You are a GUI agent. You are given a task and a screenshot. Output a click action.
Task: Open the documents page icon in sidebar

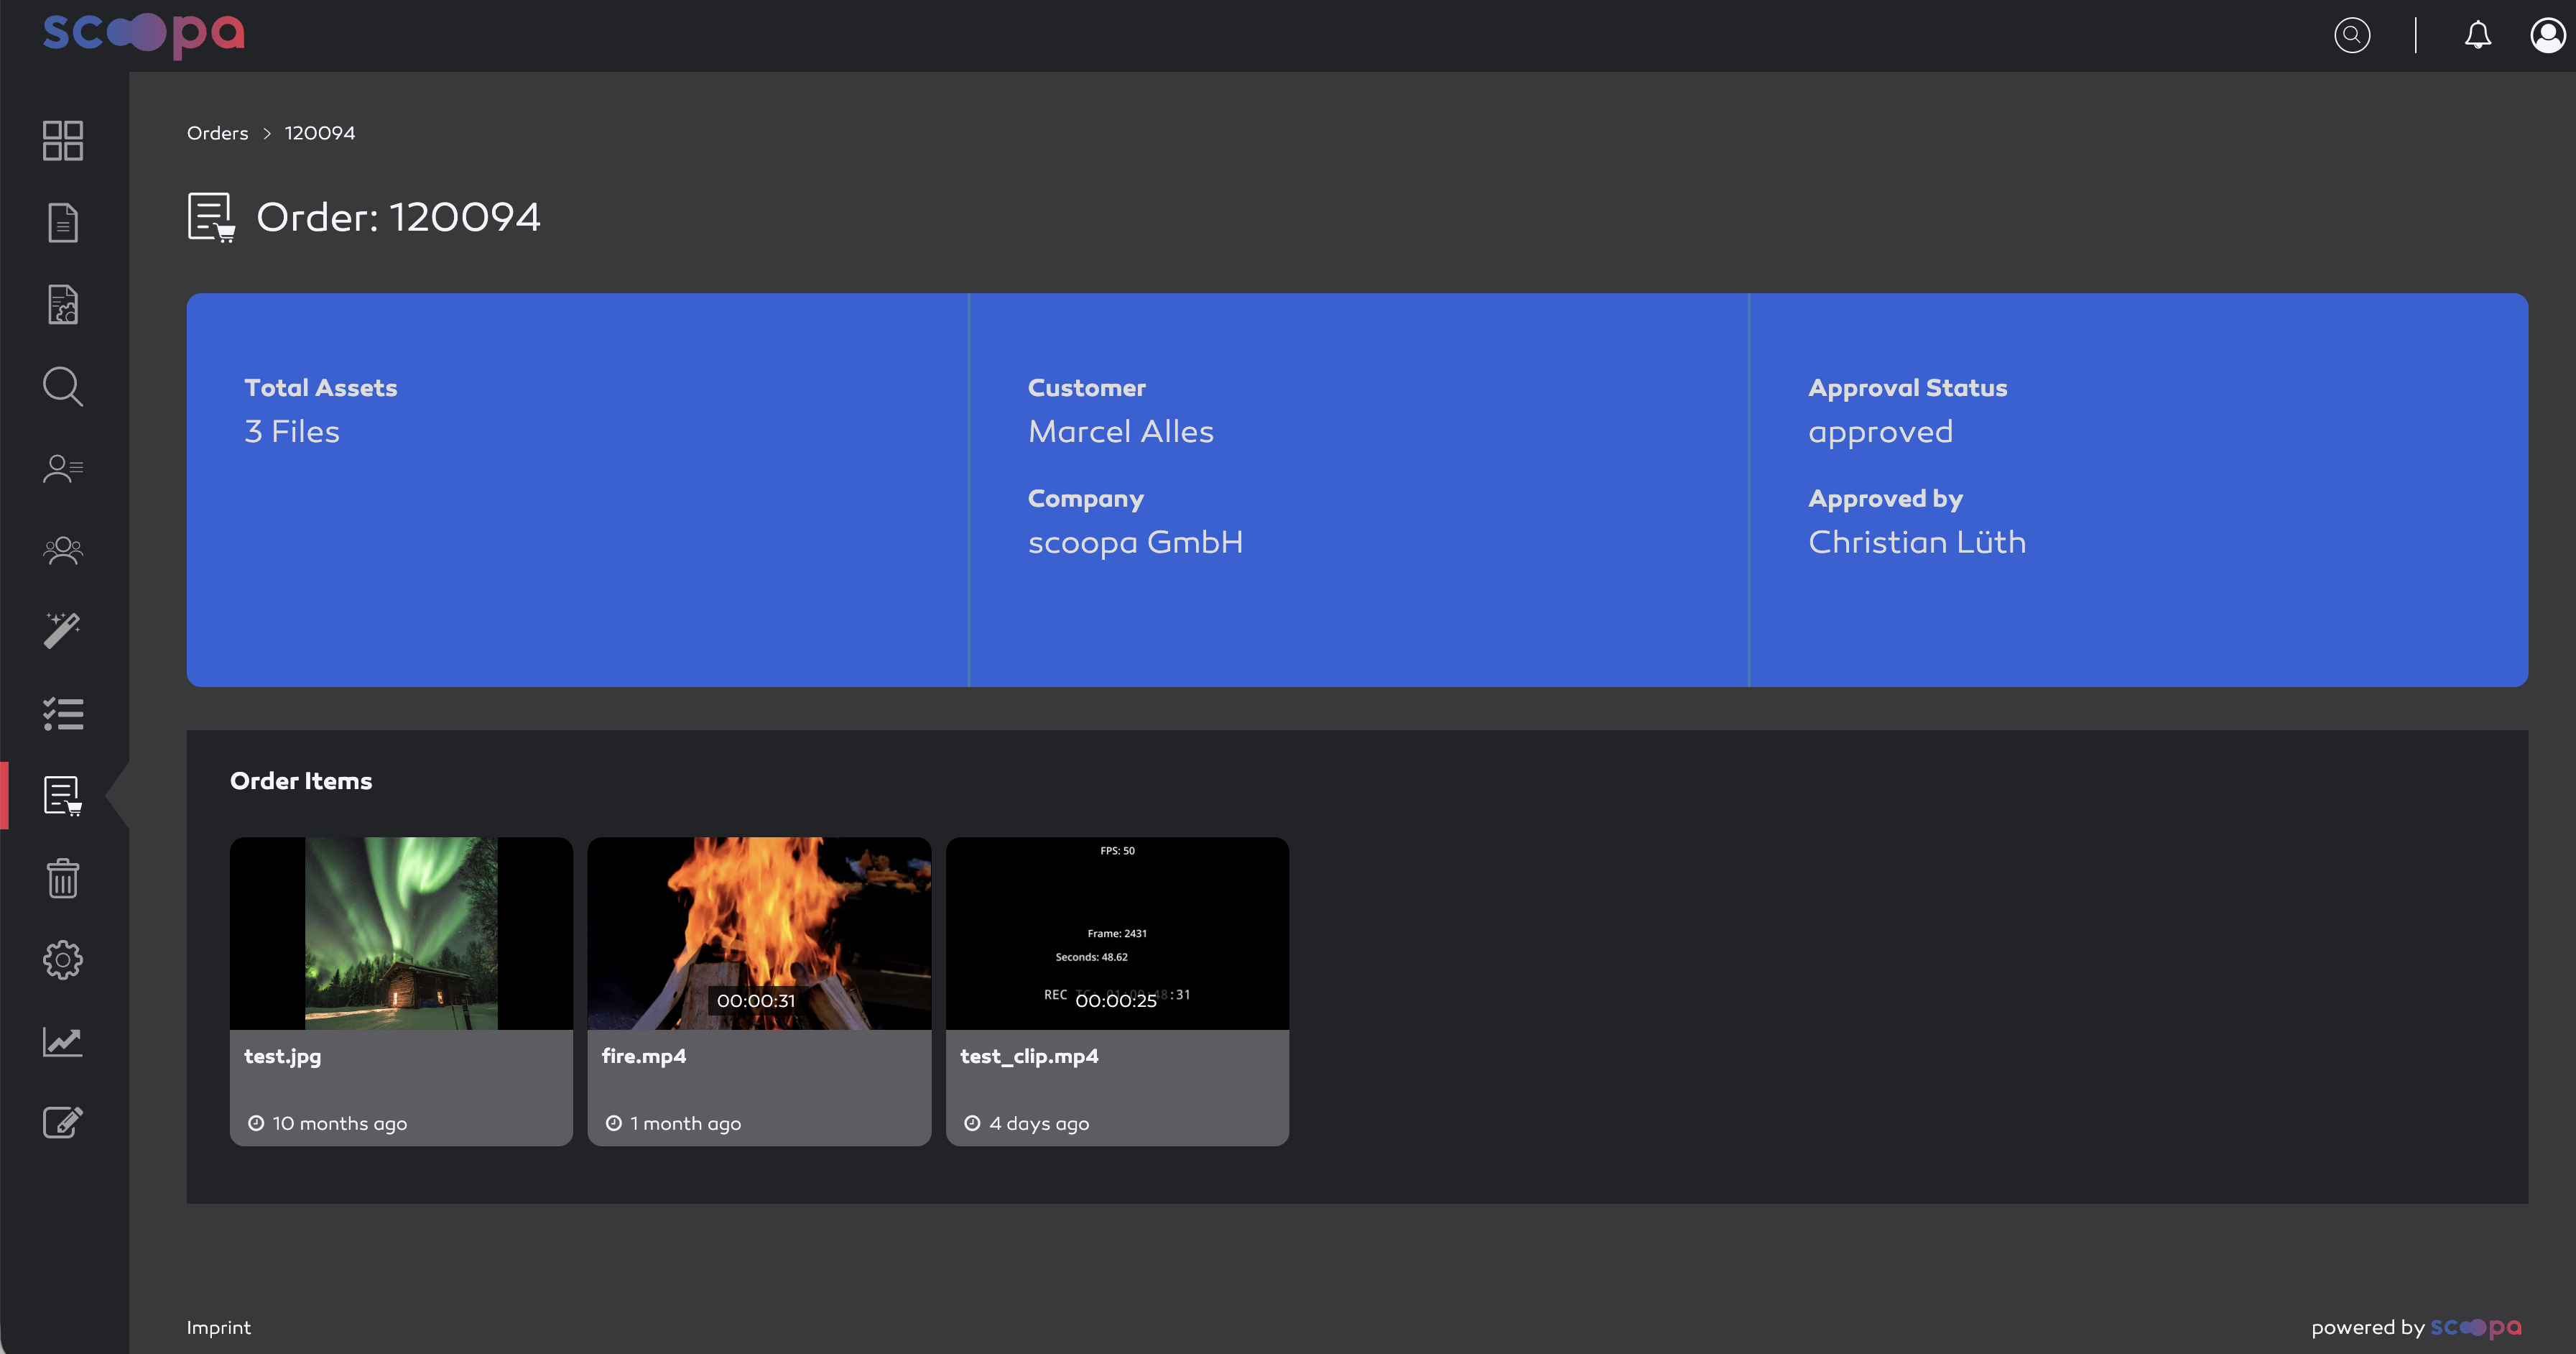[x=63, y=222]
